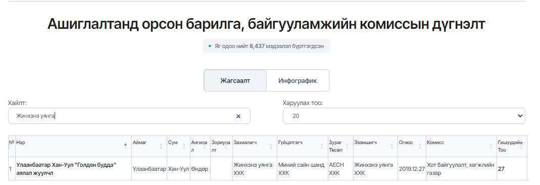Sort by Гишүүдийн Тоо column header
The width and height of the screenshot is (540, 185).
[x=512, y=147]
